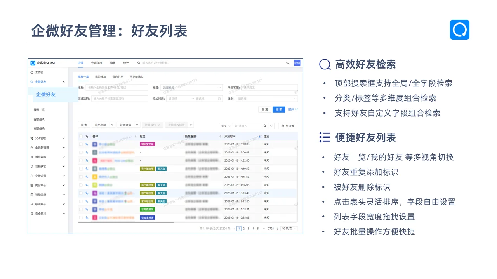The height and width of the screenshot is (279, 497).
Task: Click the blue 搜索 button
Action: 279,110
